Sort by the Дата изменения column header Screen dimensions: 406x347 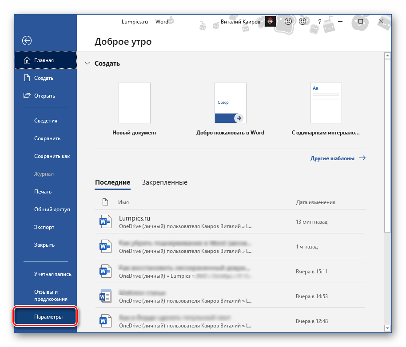(315, 202)
